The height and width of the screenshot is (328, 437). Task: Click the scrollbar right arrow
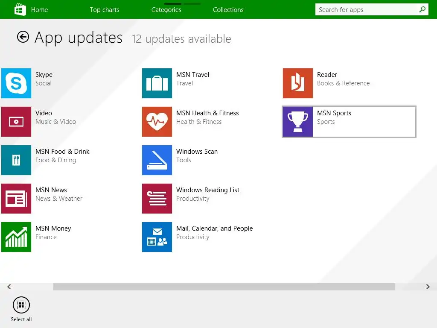(428, 287)
